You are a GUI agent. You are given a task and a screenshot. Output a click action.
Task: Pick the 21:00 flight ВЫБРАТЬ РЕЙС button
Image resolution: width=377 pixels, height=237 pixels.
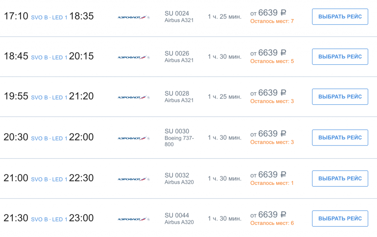point(340,179)
